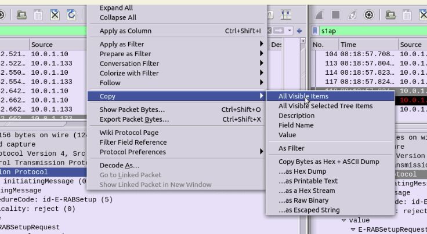Reload the capture file in left window
Image resolution: width=427 pixels, height=234 pixels.
point(71,14)
